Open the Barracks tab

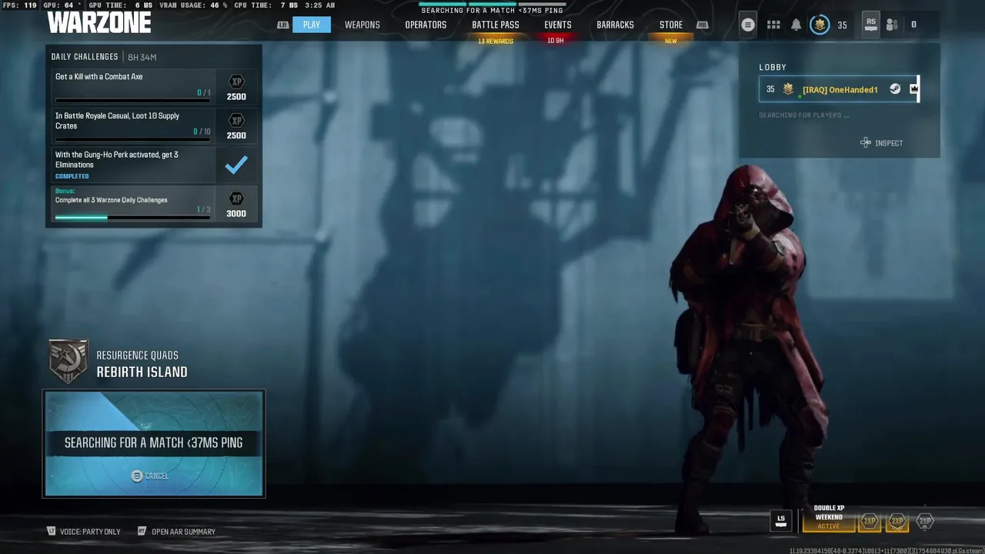tap(616, 25)
